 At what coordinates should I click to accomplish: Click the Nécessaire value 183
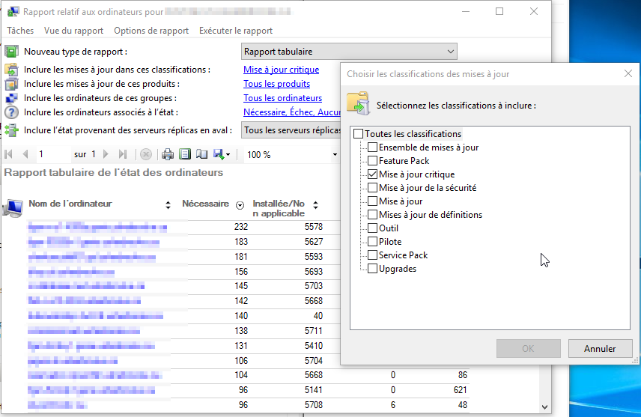click(241, 242)
